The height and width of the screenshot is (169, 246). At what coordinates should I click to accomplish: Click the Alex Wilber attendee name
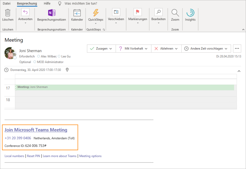[x=49, y=56]
